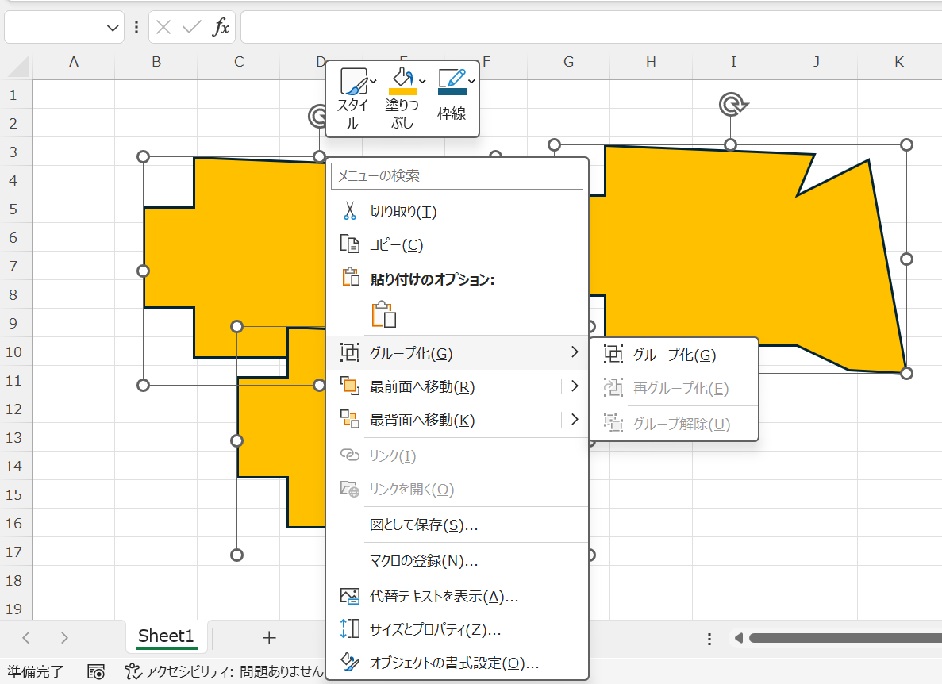Viewport: 942px width, 684px height.
Task: Expand Bring to Front (最前面へ移動) submenu arrow
Action: (575, 386)
